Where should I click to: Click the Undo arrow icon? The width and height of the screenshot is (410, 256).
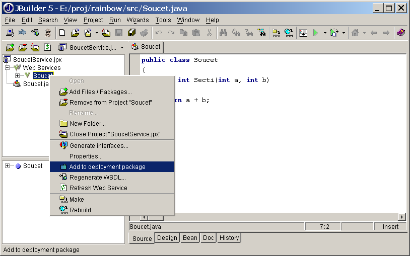coord(158,33)
